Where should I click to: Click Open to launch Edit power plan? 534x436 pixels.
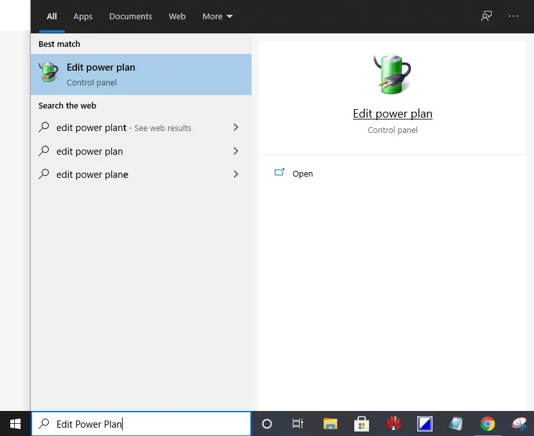tap(302, 173)
